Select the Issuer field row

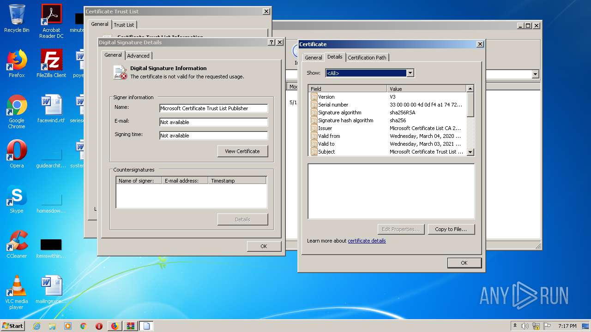388,128
